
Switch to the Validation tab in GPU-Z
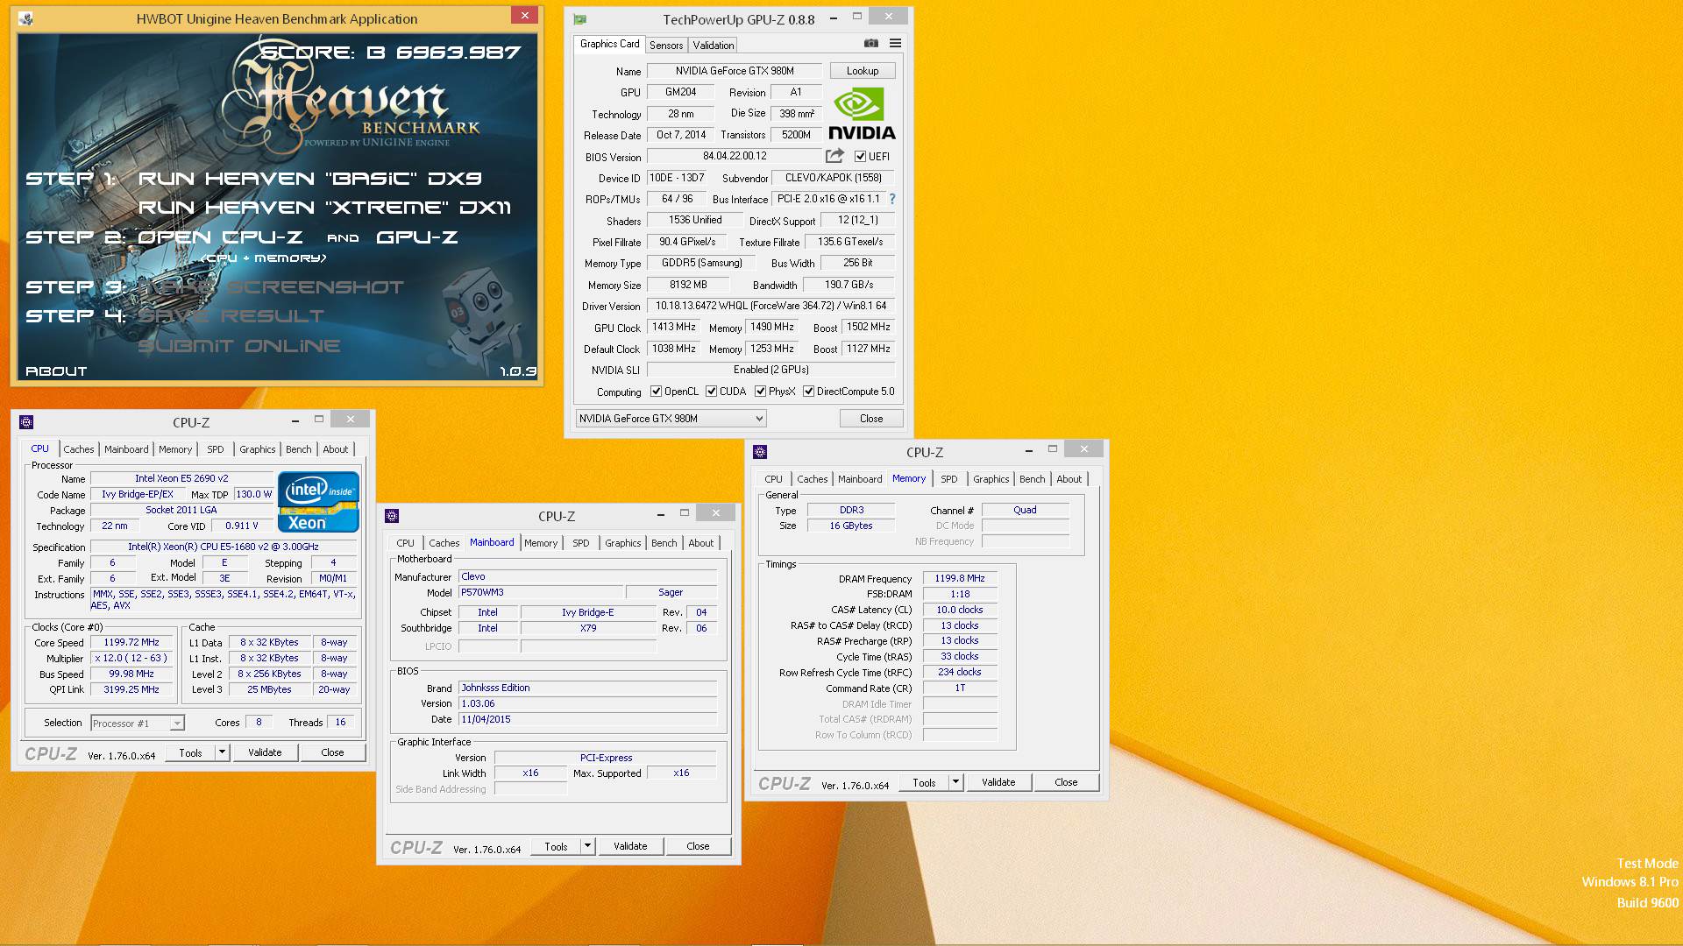tap(714, 45)
